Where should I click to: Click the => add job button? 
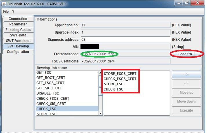[x=186, y=74]
